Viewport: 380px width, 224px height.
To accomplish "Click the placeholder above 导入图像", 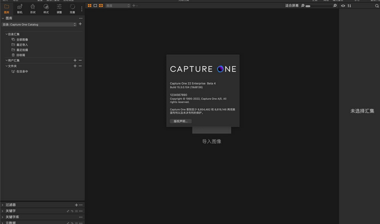I will click(212, 130).
